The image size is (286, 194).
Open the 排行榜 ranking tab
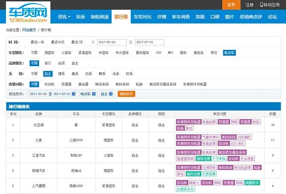click(x=121, y=17)
